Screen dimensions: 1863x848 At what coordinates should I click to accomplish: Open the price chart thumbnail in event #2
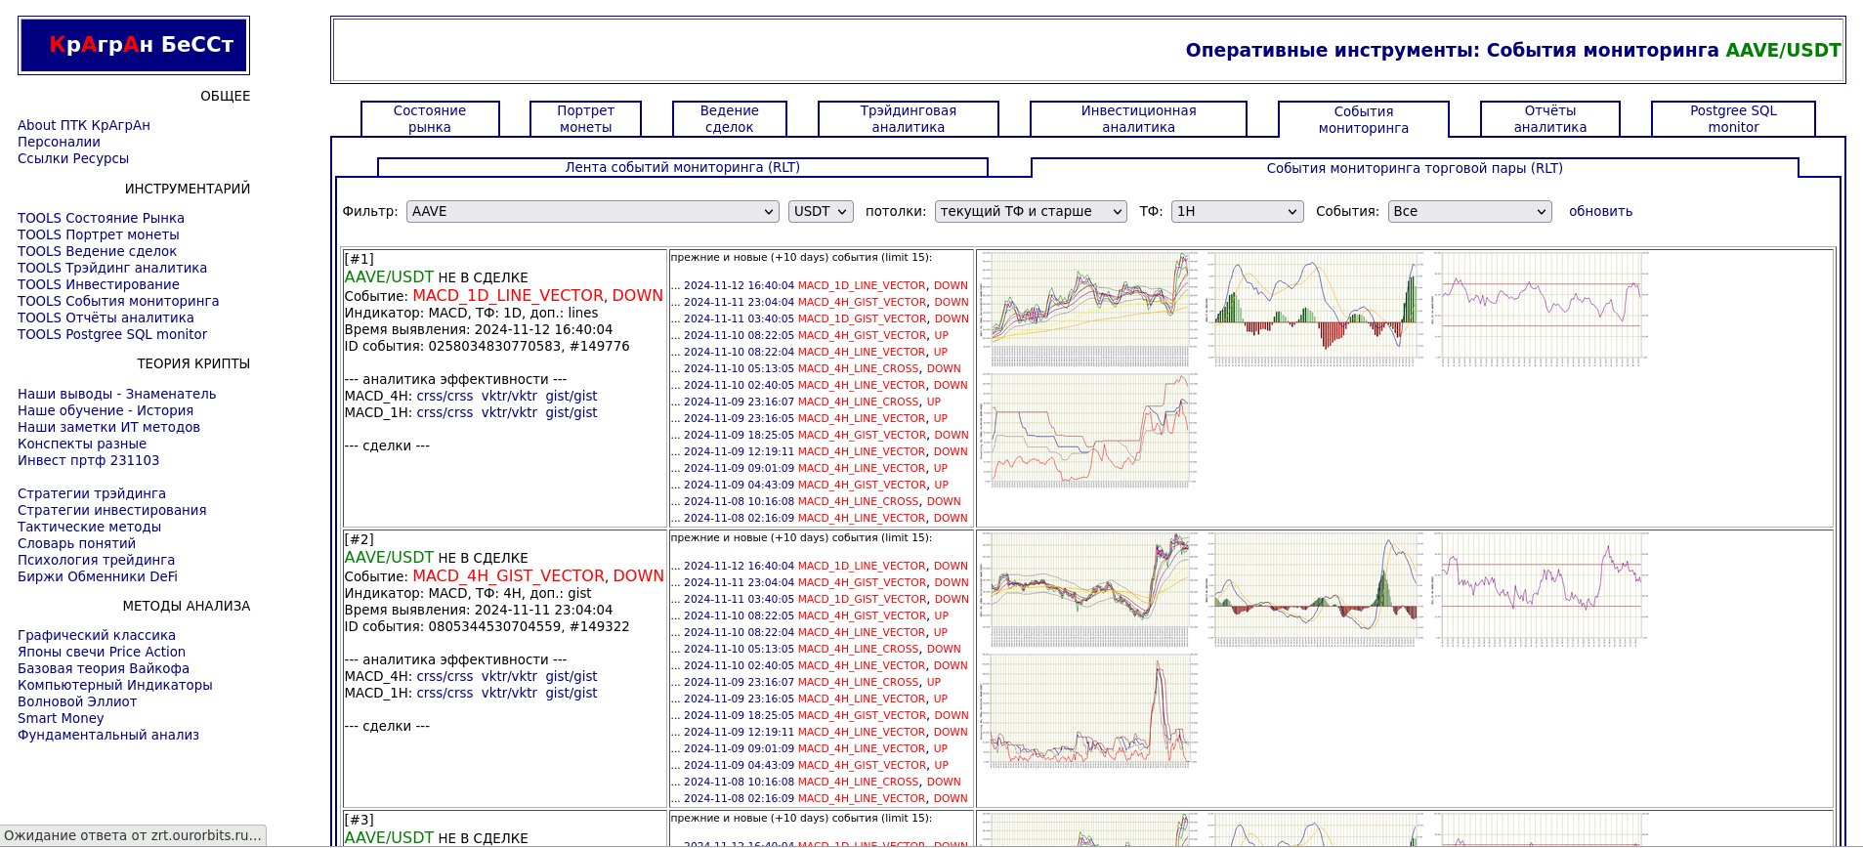pos(1088,588)
